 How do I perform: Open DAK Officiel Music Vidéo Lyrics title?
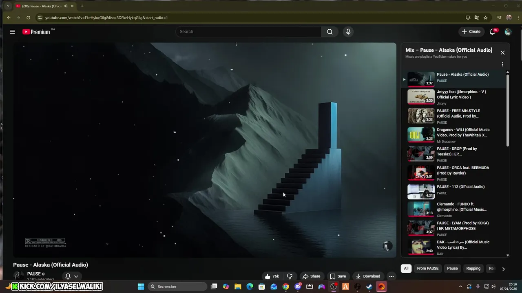pyautogui.click(x=463, y=245)
